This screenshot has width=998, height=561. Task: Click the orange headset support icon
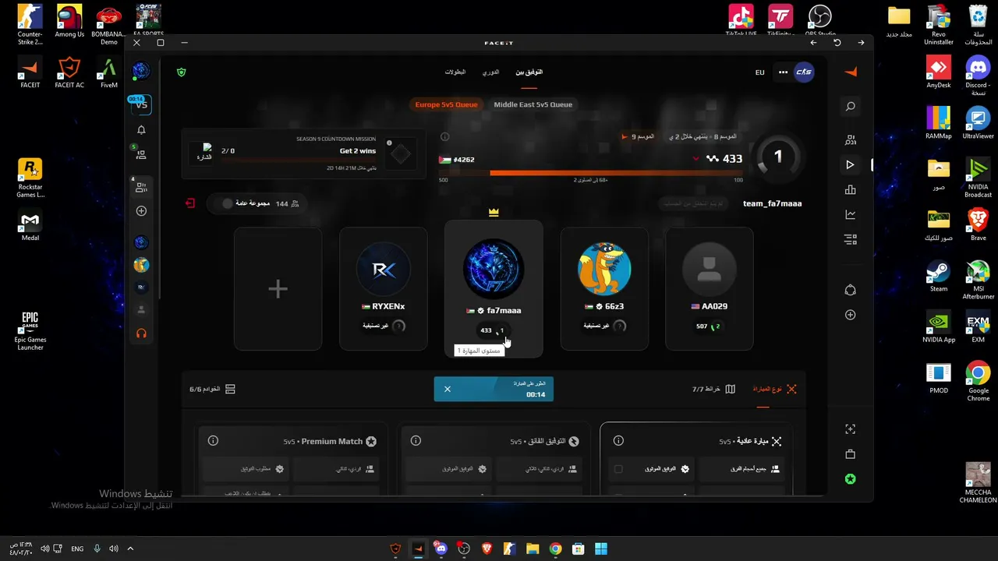(x=141, y=333)
